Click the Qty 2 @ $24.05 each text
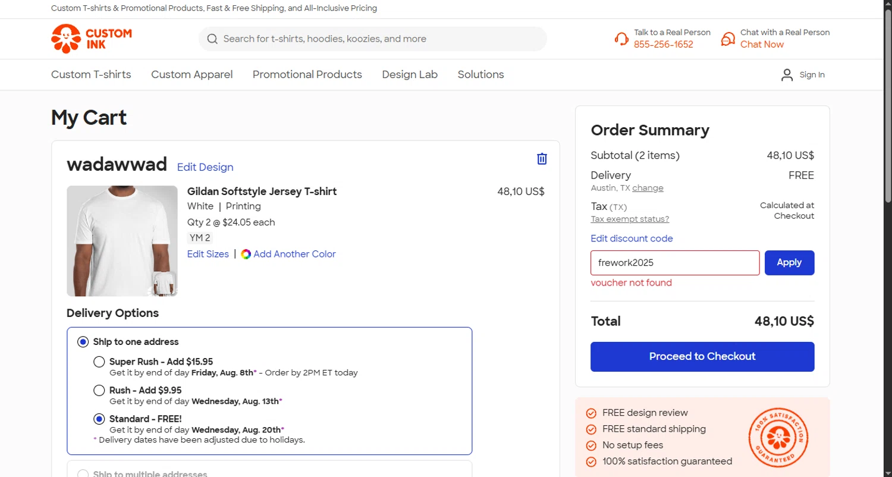The image size is (892, 477). [231, 222]
